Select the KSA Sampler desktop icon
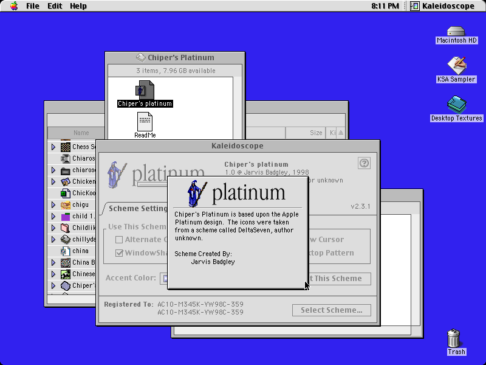The height and width of the screenshot is (365, 486). 457,66
